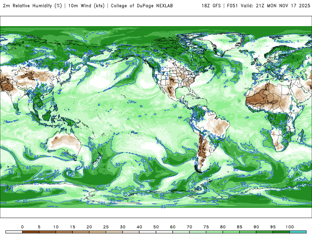The height and width of the screenshot is (234, 312).
Task: Select the palest green swatch between 60 and 70
Action: (x=181, y=232)
